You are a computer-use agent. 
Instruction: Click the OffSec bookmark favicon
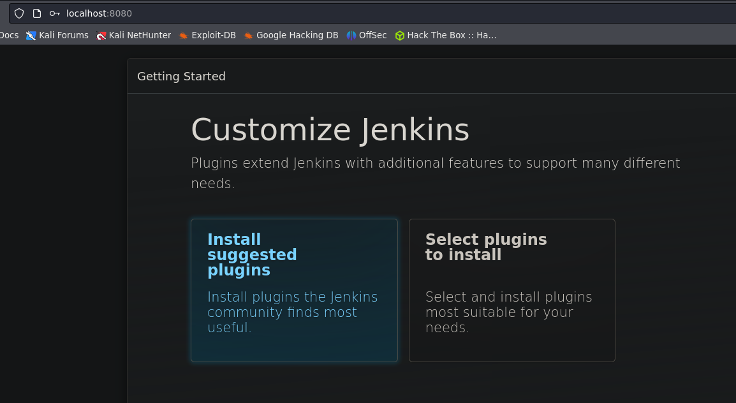(x=351, y=36)
